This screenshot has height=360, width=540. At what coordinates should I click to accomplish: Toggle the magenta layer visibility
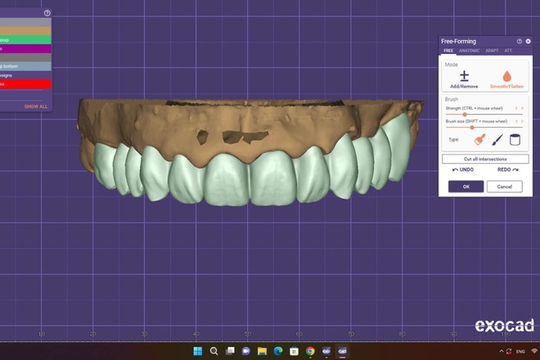25,48
